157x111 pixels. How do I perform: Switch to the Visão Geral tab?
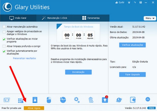(x=18, y=18)
